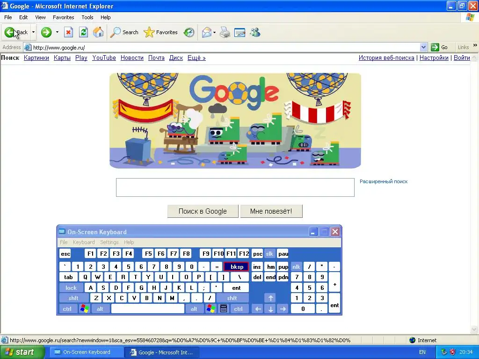Image resolution: width=479 pixels, height=359 pixels.
Task: Click the application menu key on keyboard
Action: tap(224, 309)
